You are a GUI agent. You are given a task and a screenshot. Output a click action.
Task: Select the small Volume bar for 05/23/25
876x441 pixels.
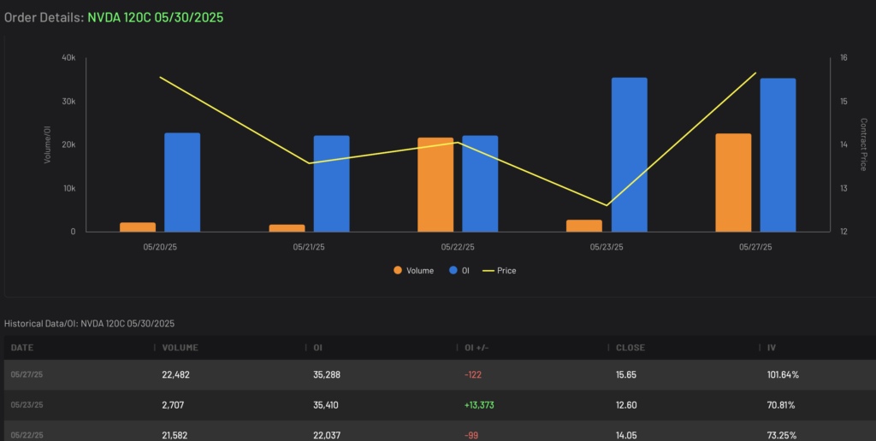tap(584, 226)
